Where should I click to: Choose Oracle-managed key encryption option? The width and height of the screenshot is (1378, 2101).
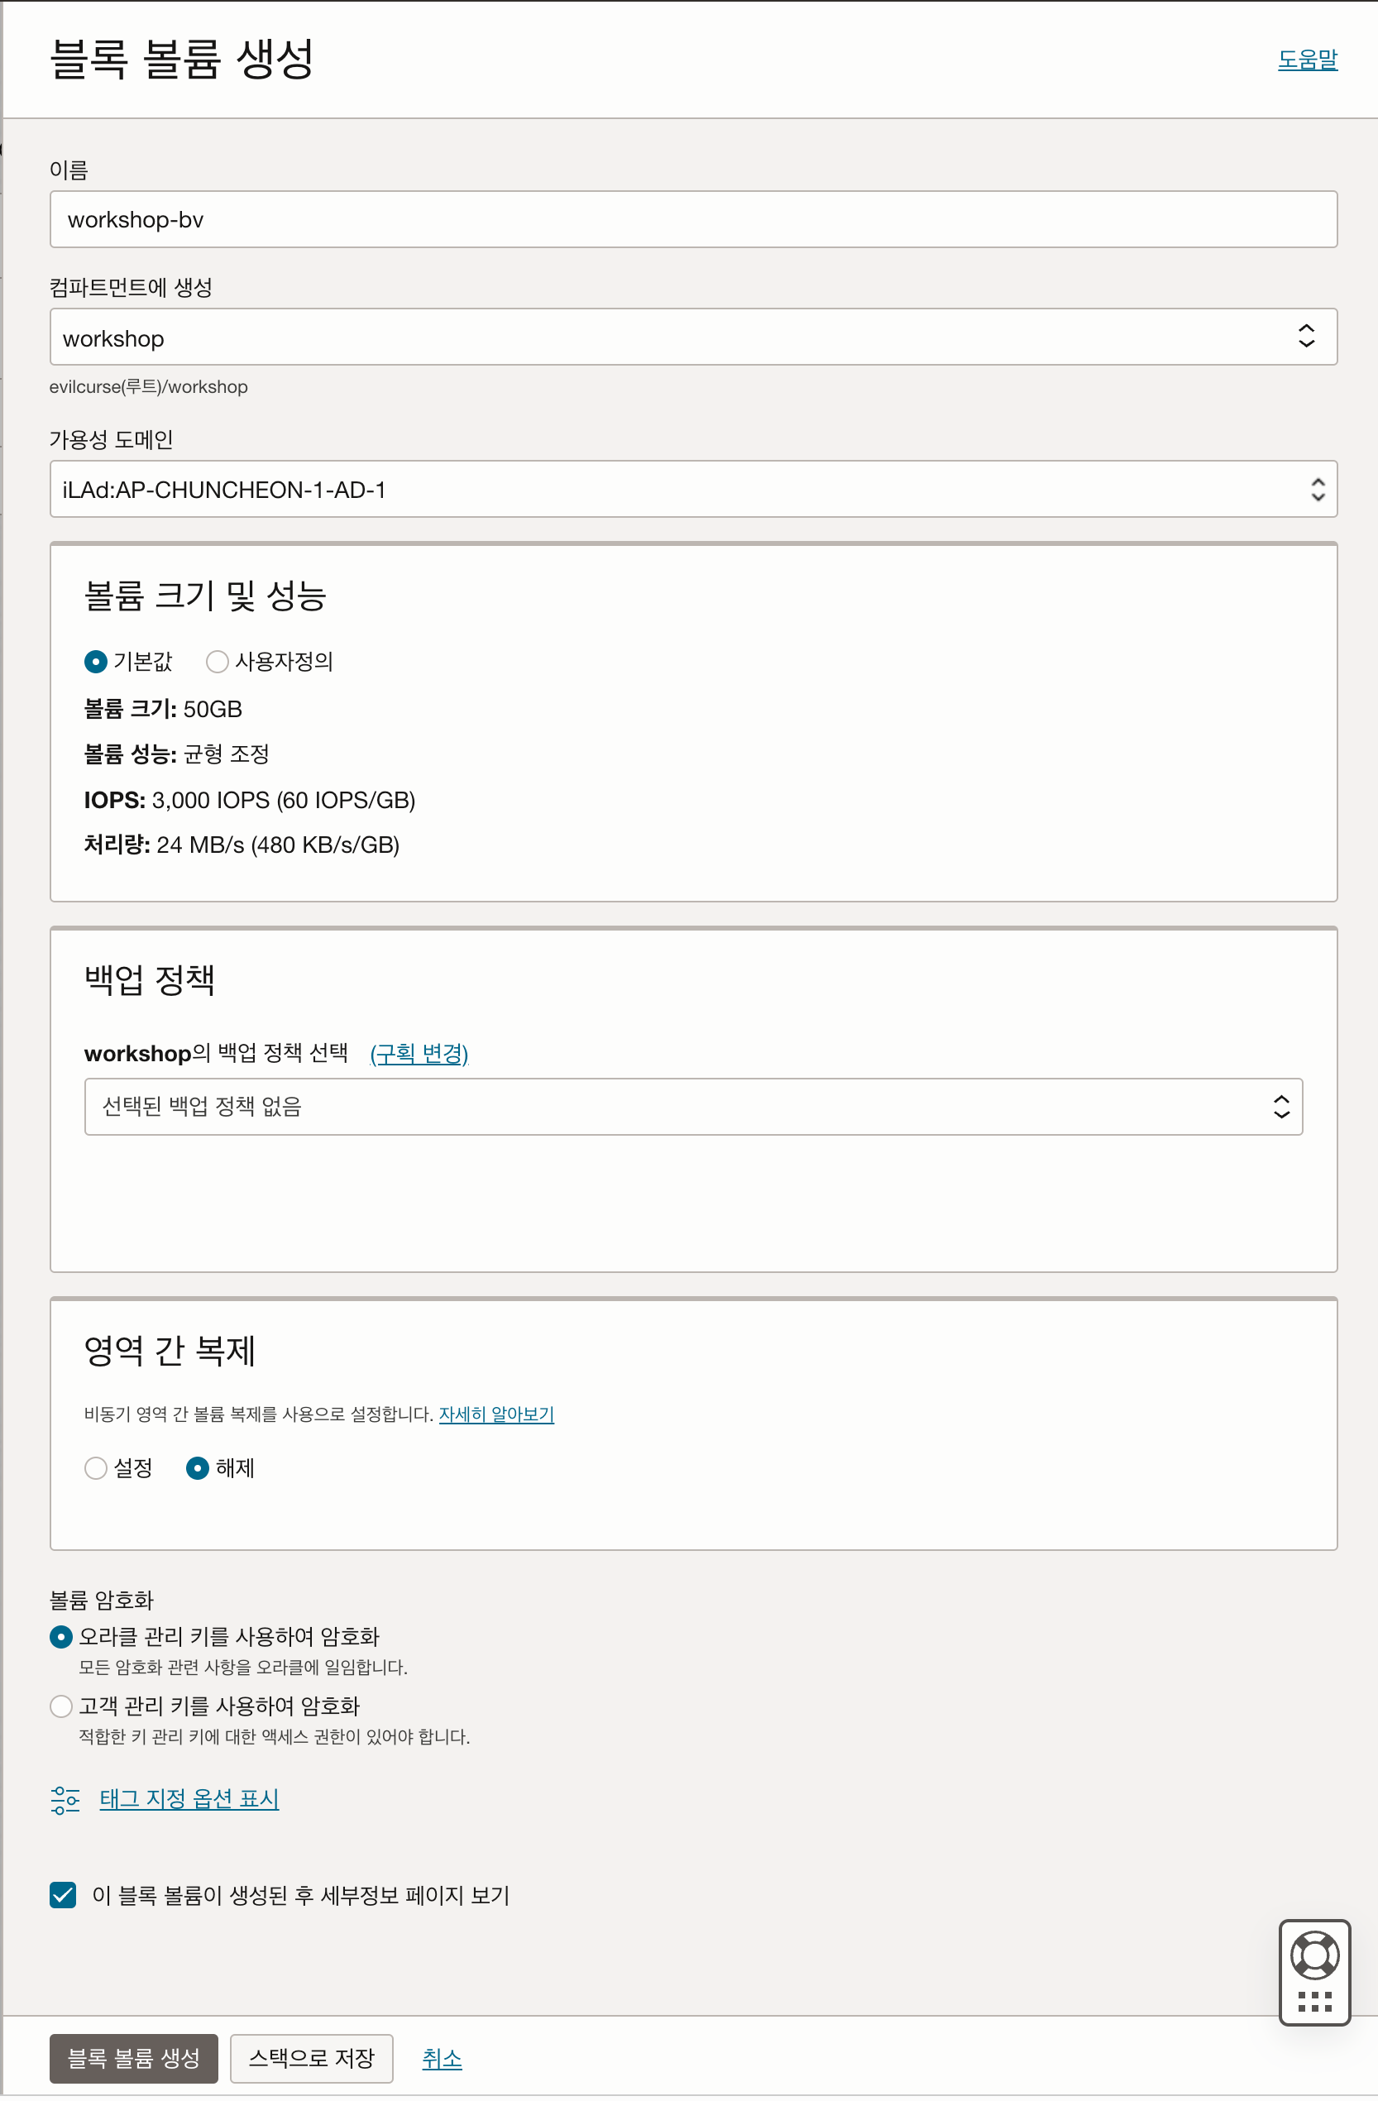pyautogui.click(x=61, y=1637)
